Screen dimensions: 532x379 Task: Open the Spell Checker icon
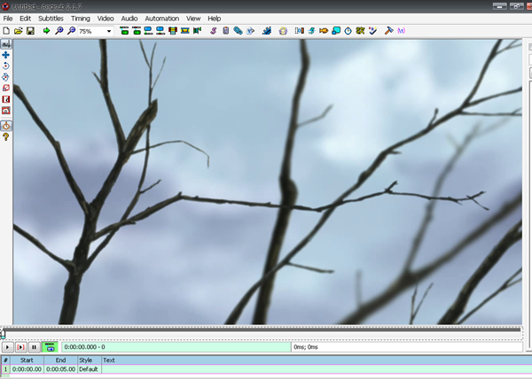coord(372,31)
